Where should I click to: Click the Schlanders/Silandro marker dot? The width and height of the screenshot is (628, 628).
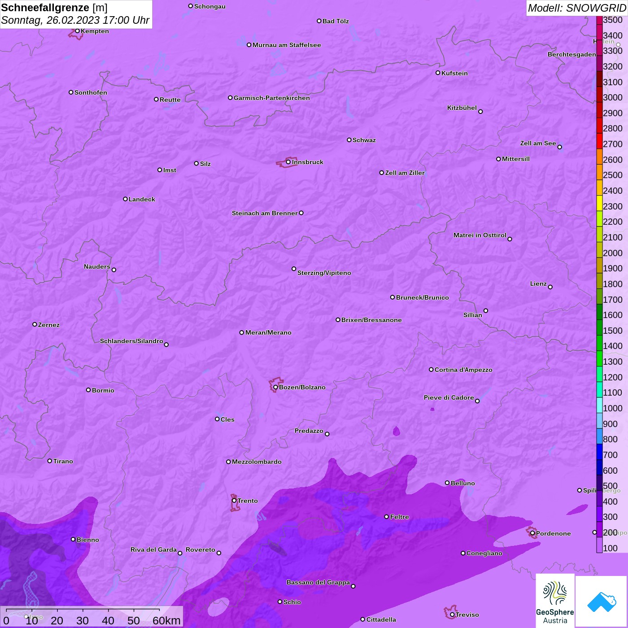(166, 345)
